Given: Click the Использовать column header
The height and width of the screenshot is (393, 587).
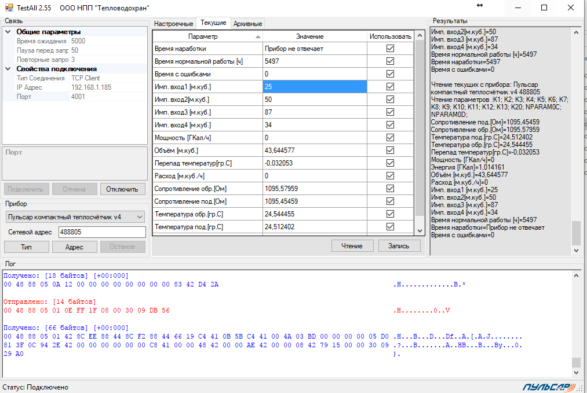Looking at the screenshot, I should pyautogui.click(x=391, y=36).
